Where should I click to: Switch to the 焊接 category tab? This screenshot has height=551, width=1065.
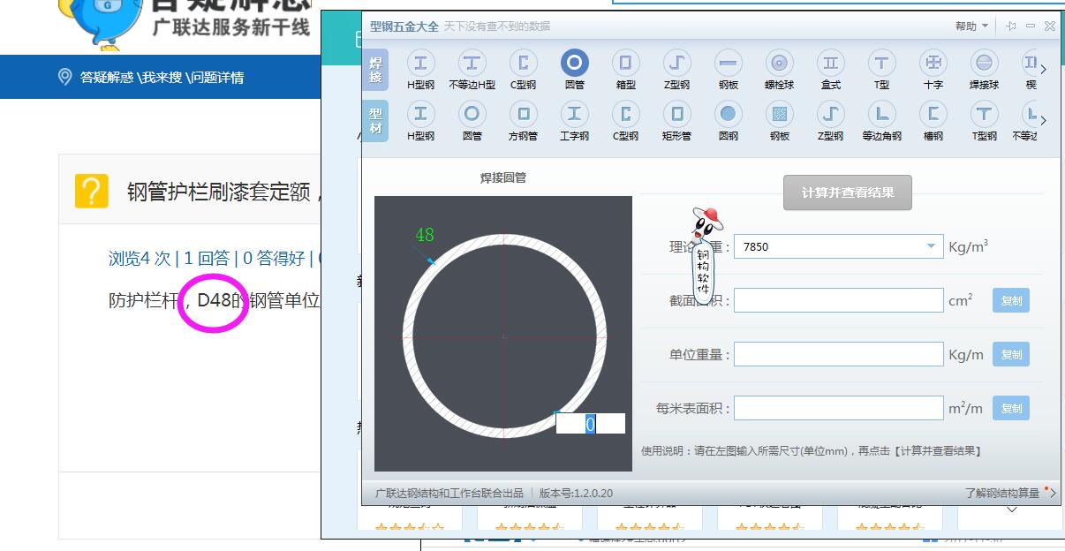tap(376, 69)
